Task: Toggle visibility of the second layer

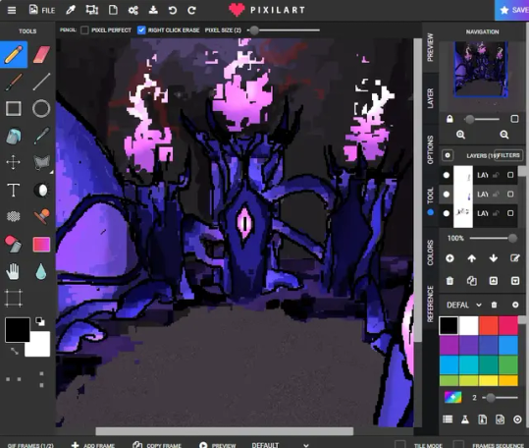Action: tap(447, 195)
